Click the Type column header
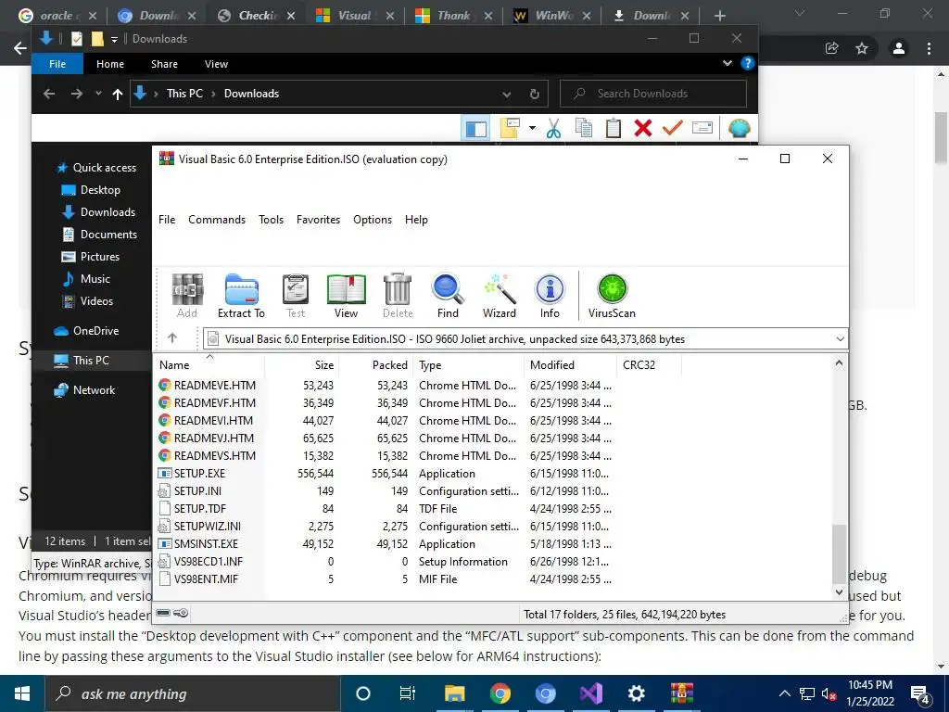949x712 pixels. coord(468,365)
